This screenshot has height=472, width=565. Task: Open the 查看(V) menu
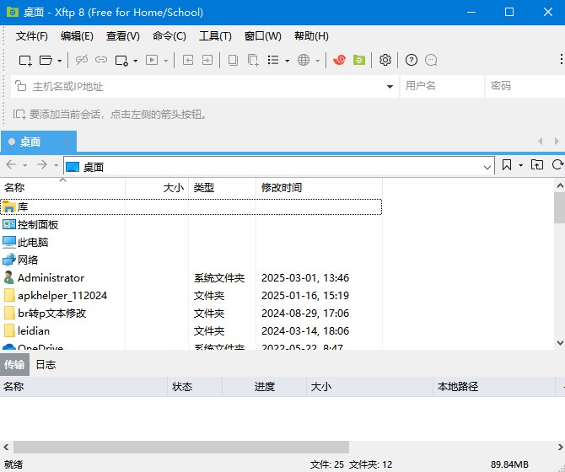123,36
